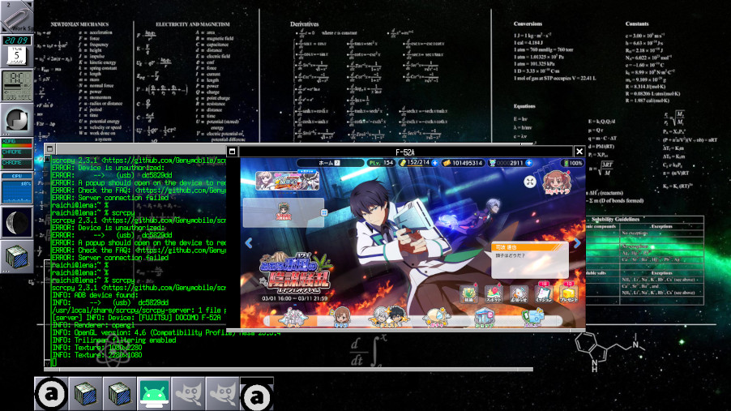Click the green Android scrcpy dock icon
Screen dimensions: 731x411
click(x=154, y=394)
